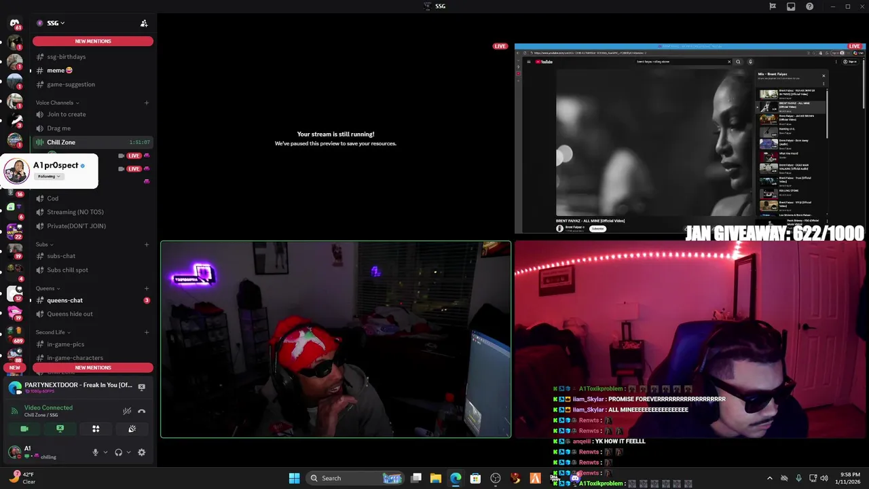869x489 pixels.
Task: Open the Windows Start button
Action: 294,478
